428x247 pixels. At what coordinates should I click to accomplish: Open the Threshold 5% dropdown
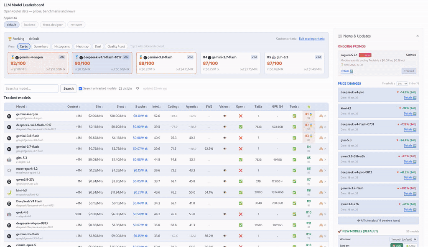tap(402, 83)
